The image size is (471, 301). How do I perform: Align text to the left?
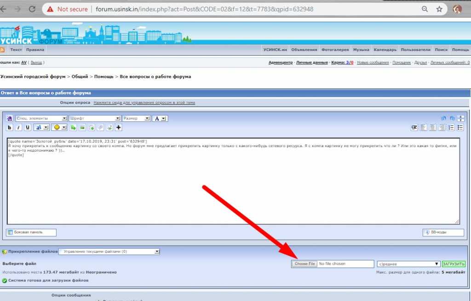(x=424, y=127)
